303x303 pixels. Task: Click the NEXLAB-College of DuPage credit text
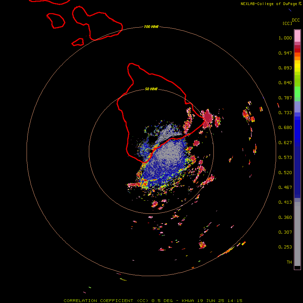(x=271, y=4)
